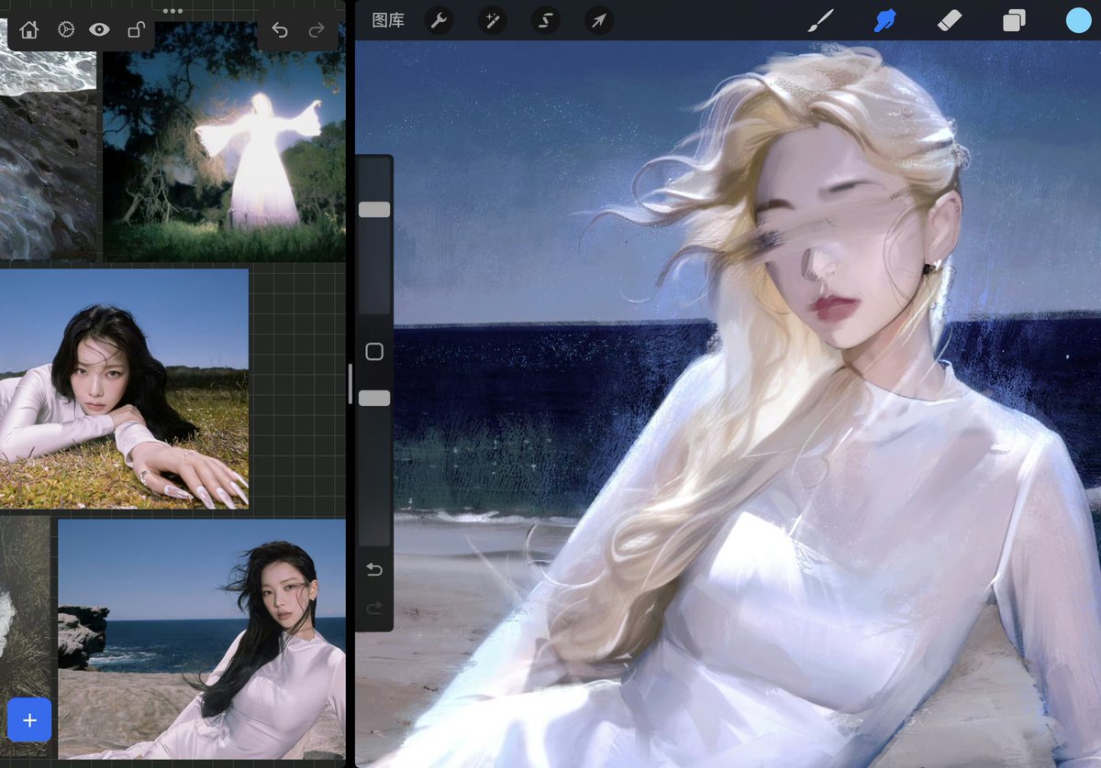
Task: Click the split view divider handle
Action: point(350,384)
